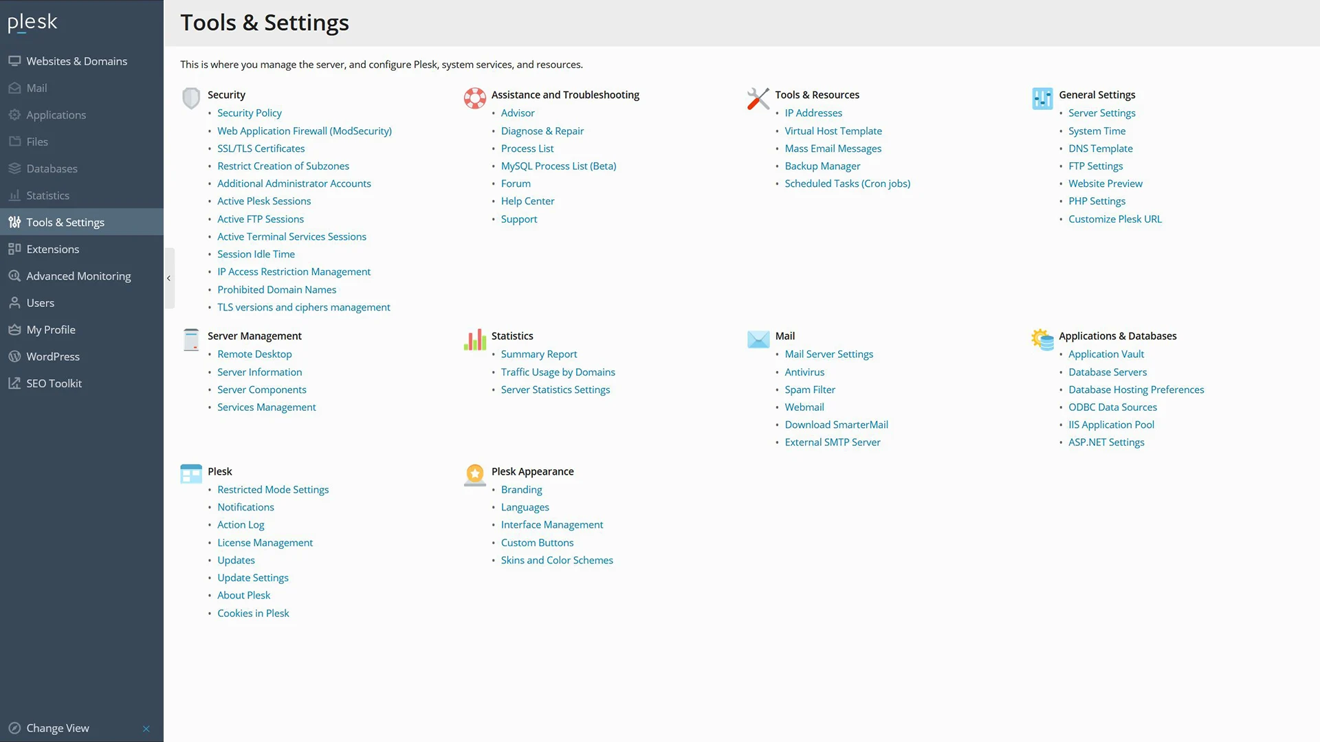Open the Restricted Mode Settings link
1320x742 pixels.
(x=273, y=489)
